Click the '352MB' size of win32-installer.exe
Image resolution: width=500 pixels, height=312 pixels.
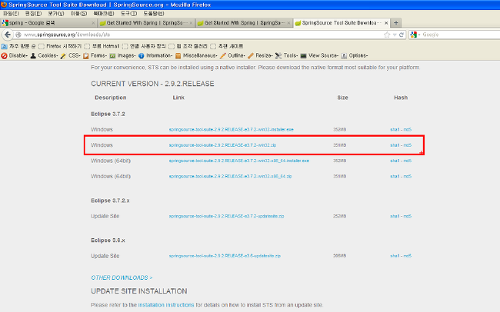tap(339, 129)
